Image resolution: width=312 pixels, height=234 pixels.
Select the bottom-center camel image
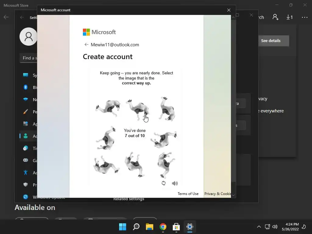[135, 164]
